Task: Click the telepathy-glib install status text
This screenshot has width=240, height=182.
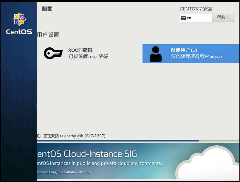Action: coord(75,136)
